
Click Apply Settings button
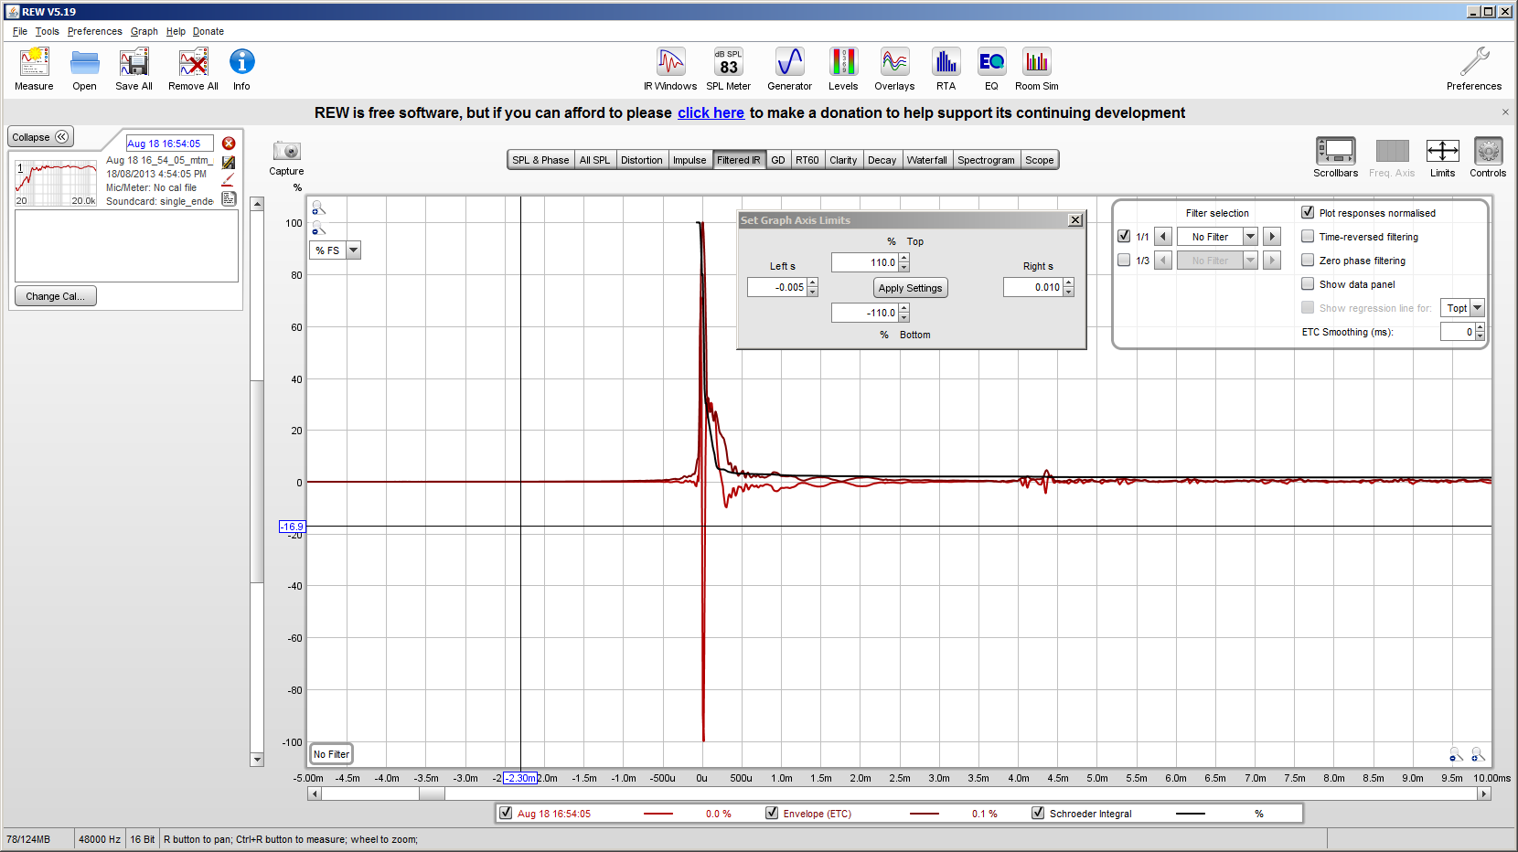click(910, 288)
